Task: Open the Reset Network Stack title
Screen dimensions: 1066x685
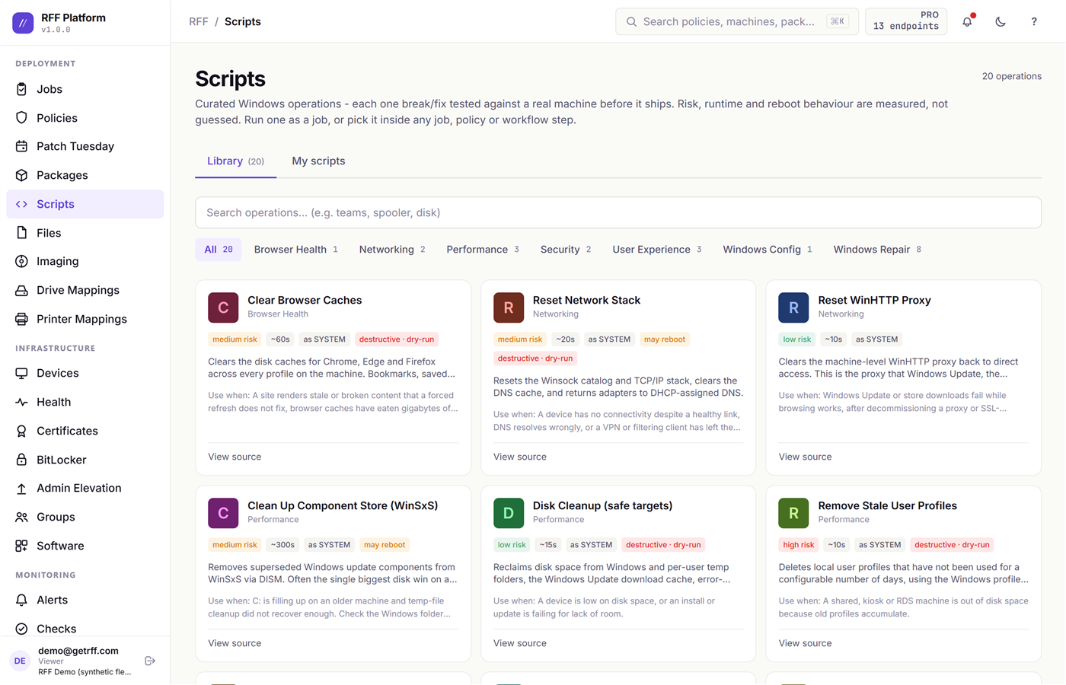Action: coord(586,300)
